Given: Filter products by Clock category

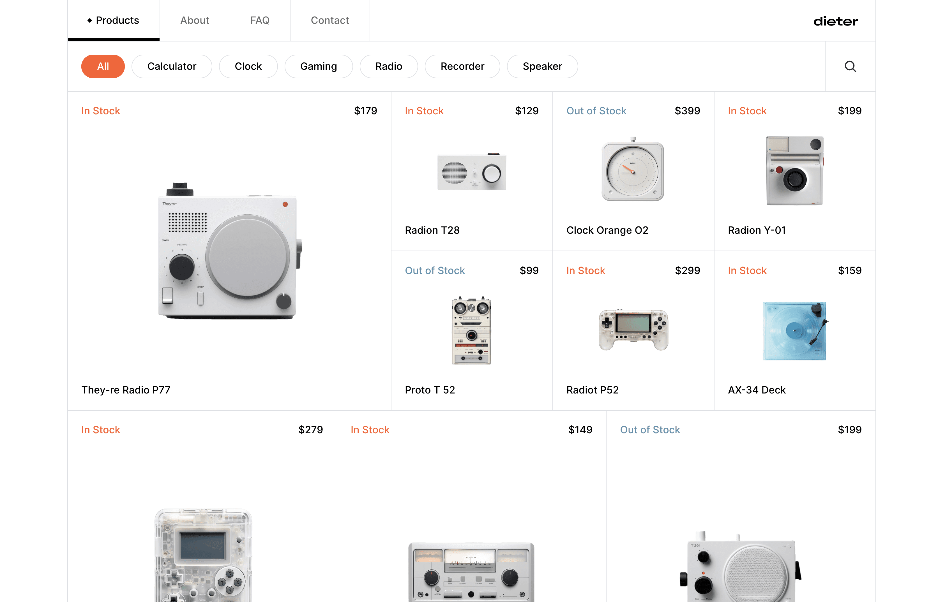Looking at the screenshot, I should pyautogui.click(x=248, y=66).
